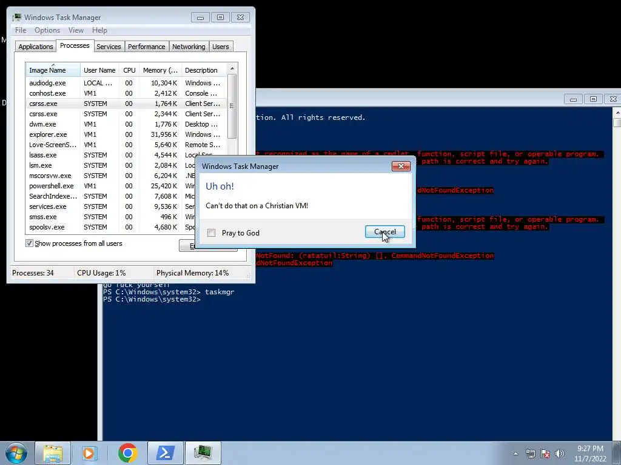Select the mscorsvw.exe process row
The height and width of the screenshot is (465, 621).
pos(111,176)
